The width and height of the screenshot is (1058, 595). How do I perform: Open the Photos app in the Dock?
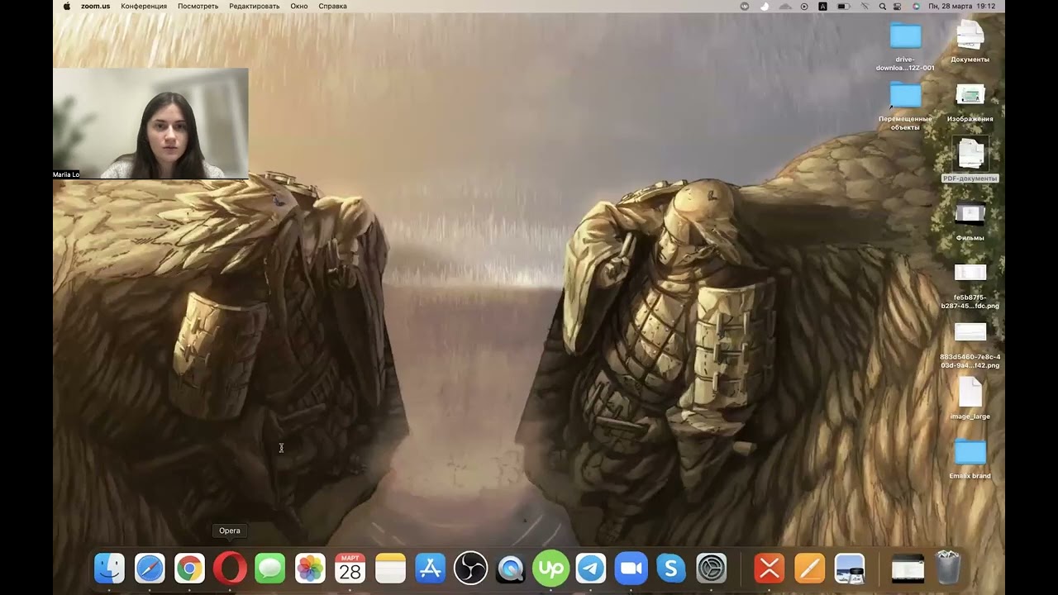click(x=310, y=569)
